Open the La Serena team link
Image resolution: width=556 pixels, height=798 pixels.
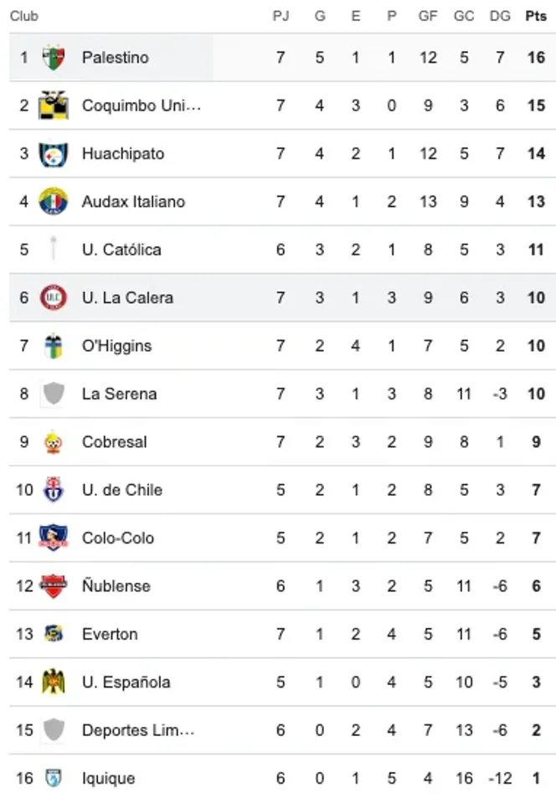click(x=119, y=394)
